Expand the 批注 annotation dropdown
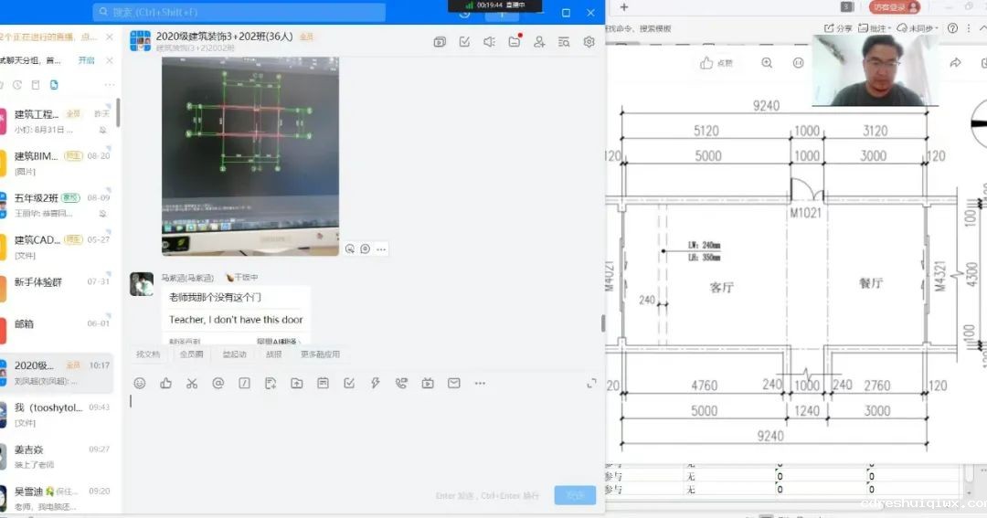Image resolution: width=987 pixels, height=518 pixels. coord(882,28)
